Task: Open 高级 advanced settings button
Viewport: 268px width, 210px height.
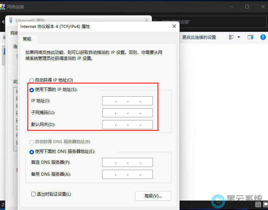Action: pyautogui.click(x=153, y=196)
